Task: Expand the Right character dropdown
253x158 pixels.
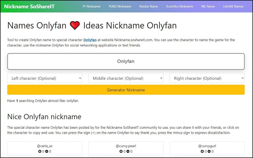Action: coord(207,78)
